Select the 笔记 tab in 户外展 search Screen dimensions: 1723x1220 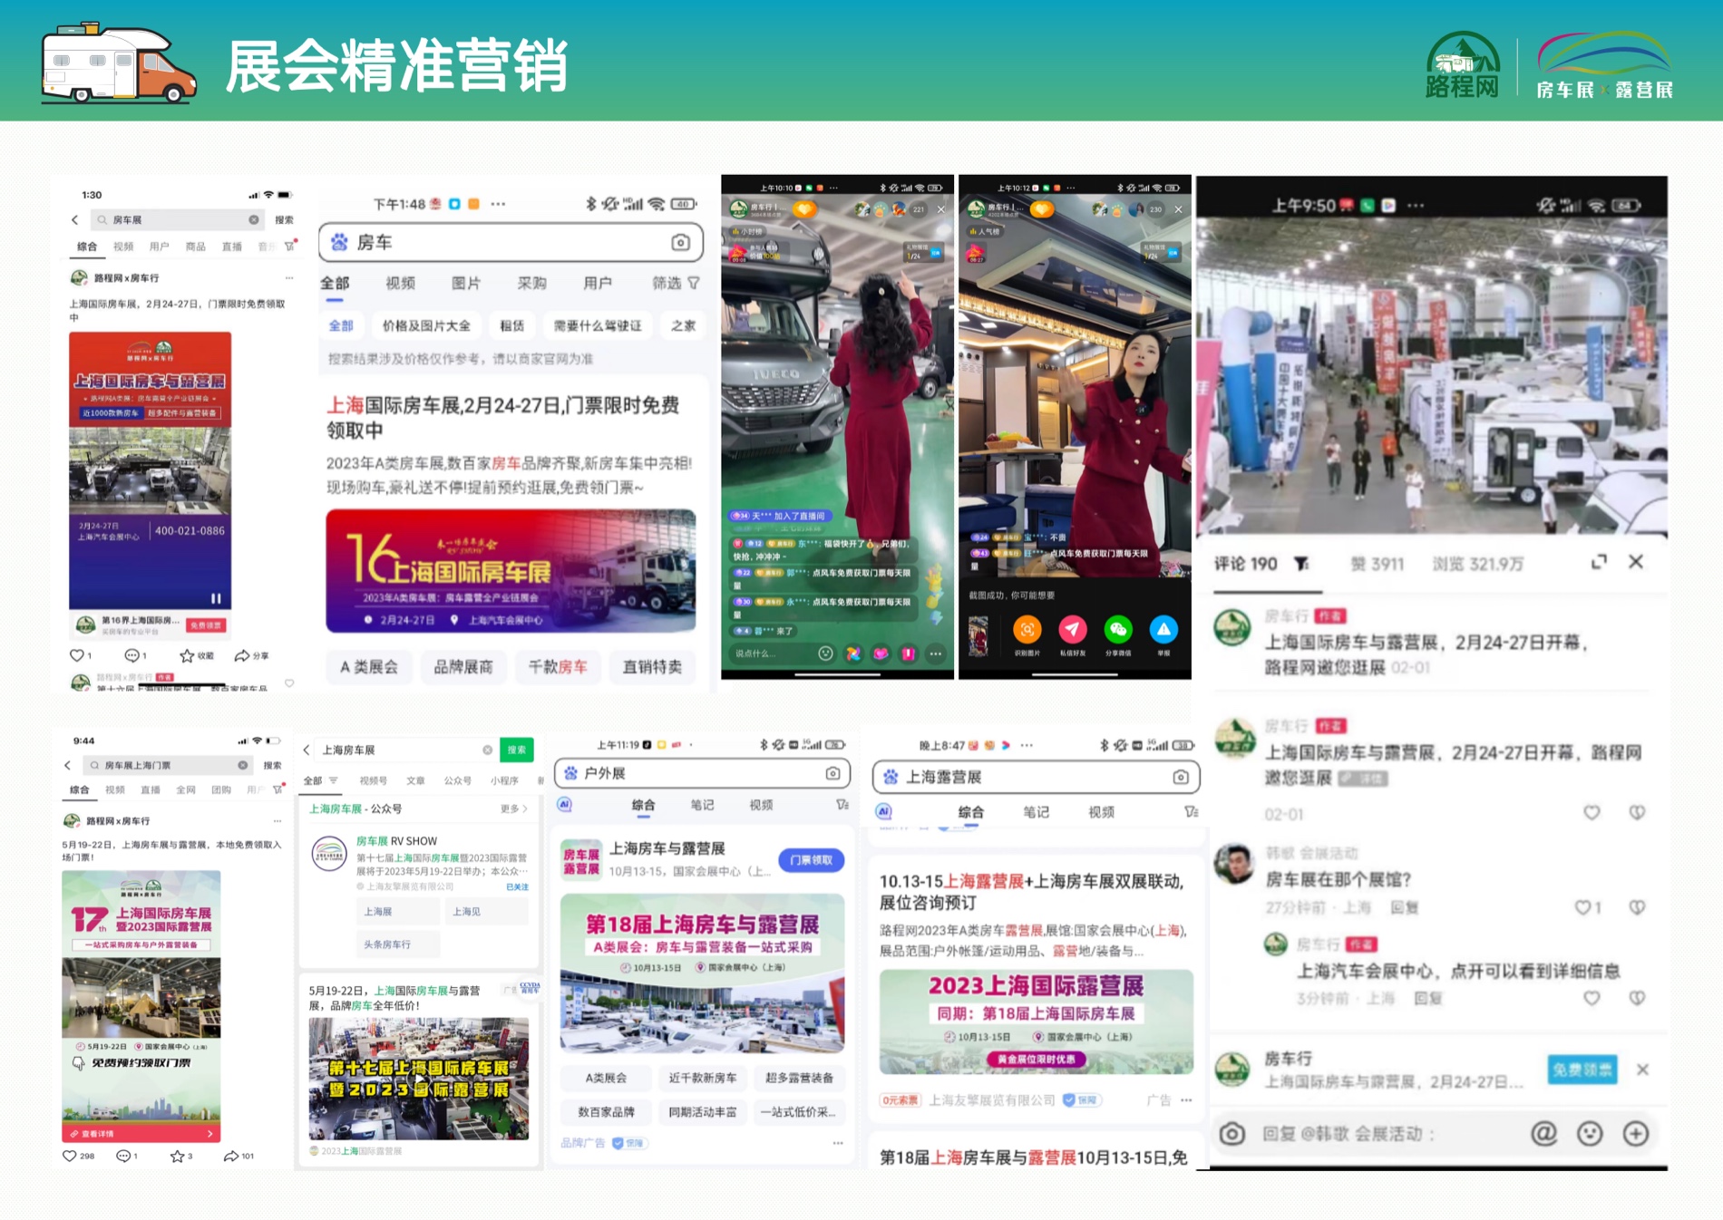click(702, 805)
